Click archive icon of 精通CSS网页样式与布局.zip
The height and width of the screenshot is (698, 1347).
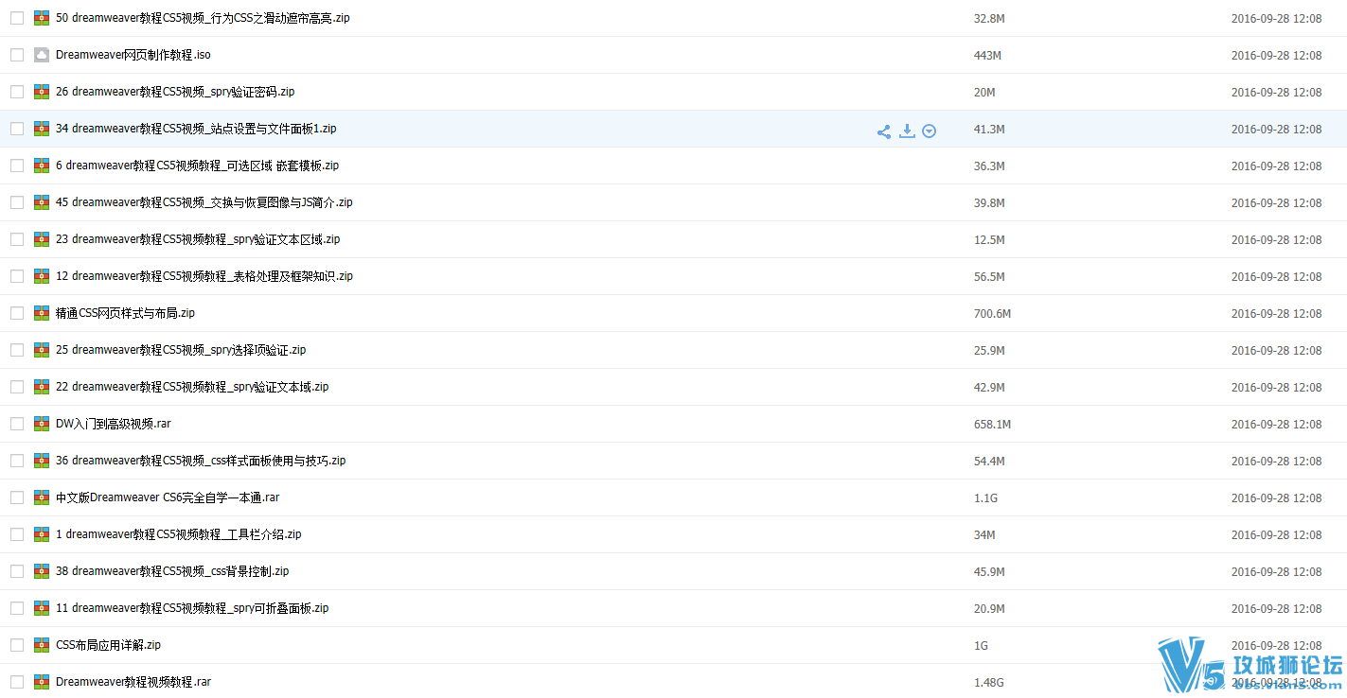[x=42, y=313]
